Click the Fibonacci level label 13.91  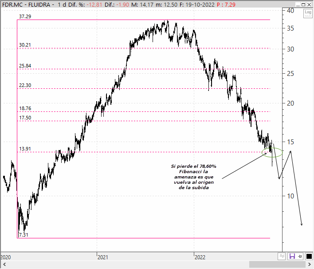[25, 149]
